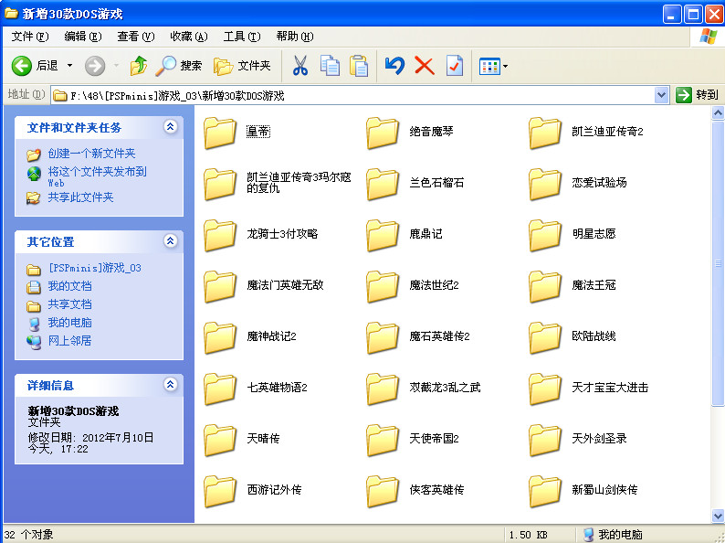Click the Copy icon in toolbar

click(330, 66)
